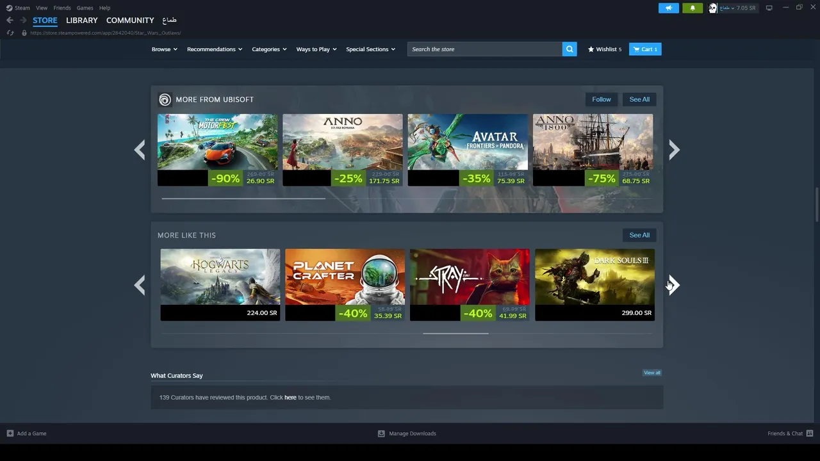Click the search magnifier button
The height and width of the screenshot is (461, 820).
(570, 49)
